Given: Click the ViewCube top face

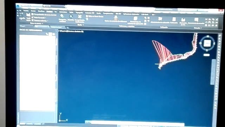Looking at the screenshot, I should 207,43.
